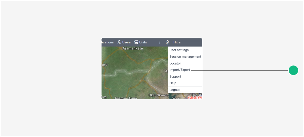Open the three-dot more options menu

pyautogui.click(x=160, y=42)
